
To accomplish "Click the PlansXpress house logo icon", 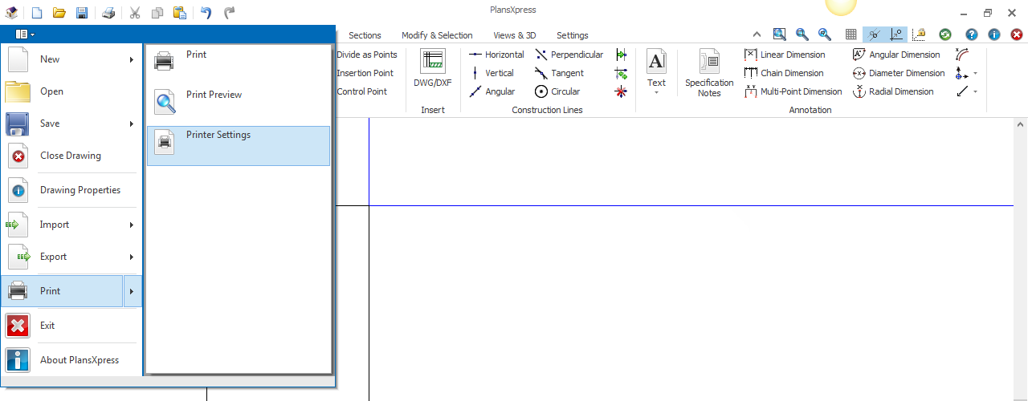I will click(x=11, y=13).
